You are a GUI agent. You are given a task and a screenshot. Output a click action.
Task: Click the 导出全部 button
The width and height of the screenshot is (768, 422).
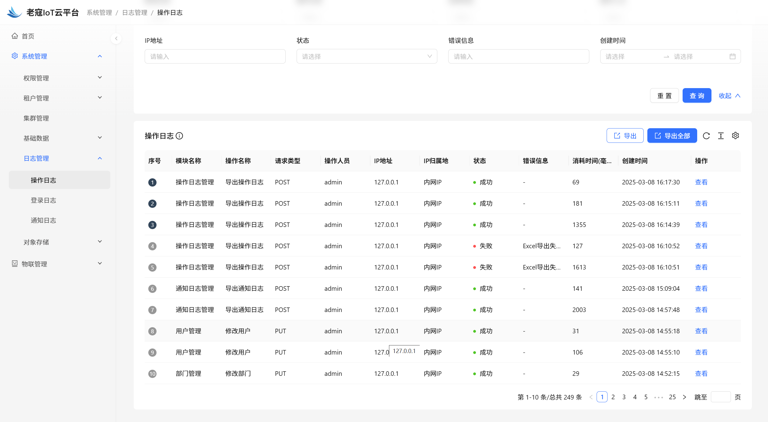(672, 136)
